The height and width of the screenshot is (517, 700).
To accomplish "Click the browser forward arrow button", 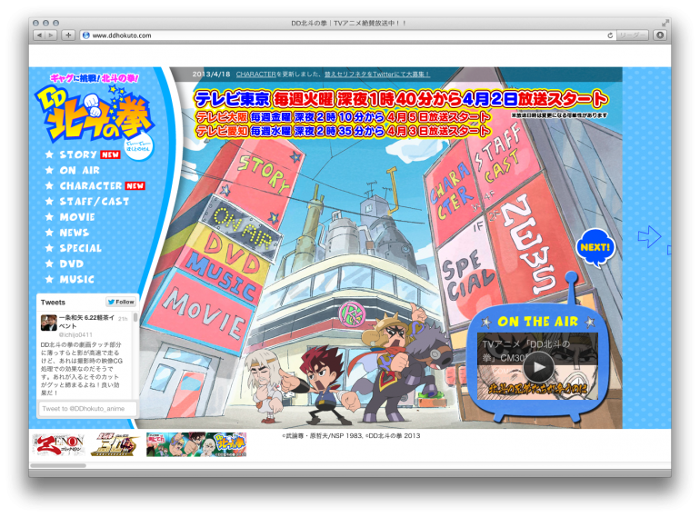I will [x=51, y=35].
